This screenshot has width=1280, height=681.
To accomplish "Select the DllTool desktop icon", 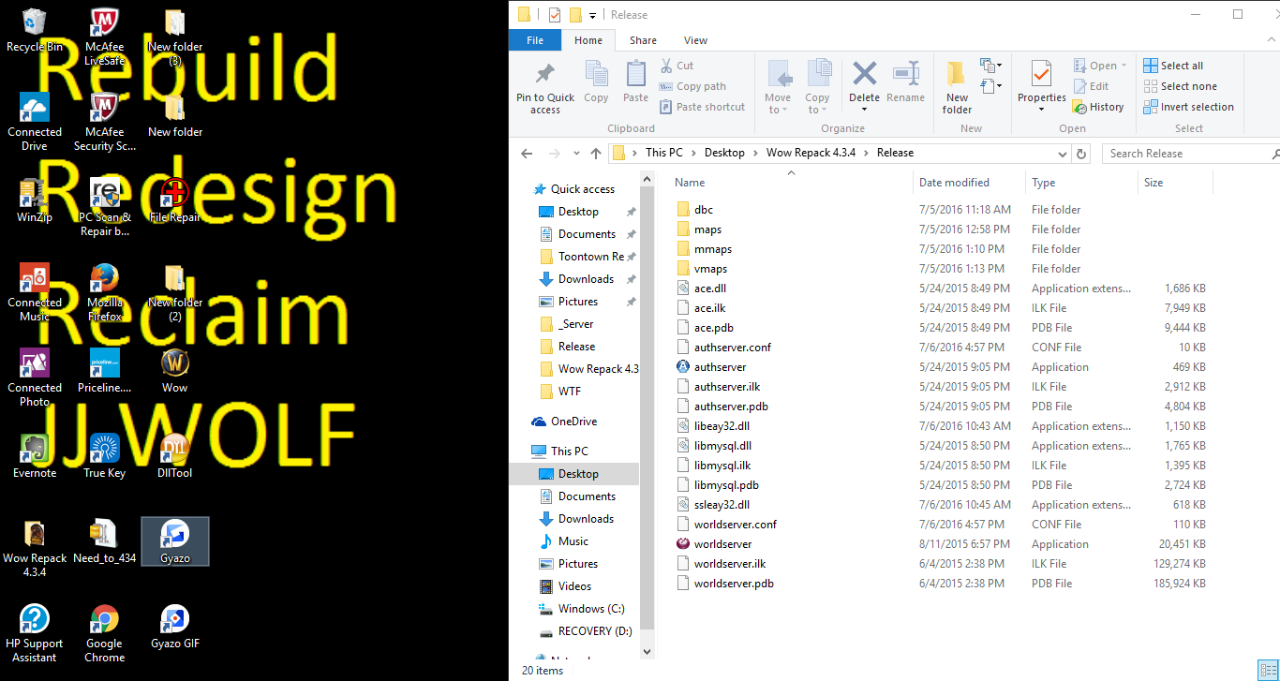I will point(175,456).
